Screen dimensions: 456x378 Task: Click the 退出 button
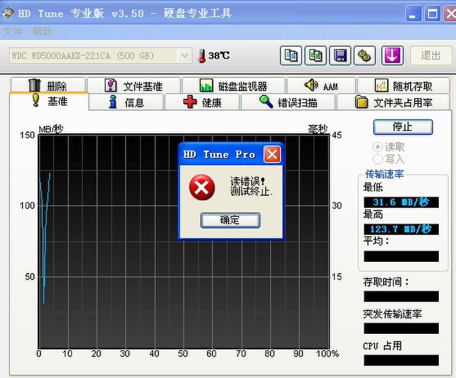coord(431,56)
